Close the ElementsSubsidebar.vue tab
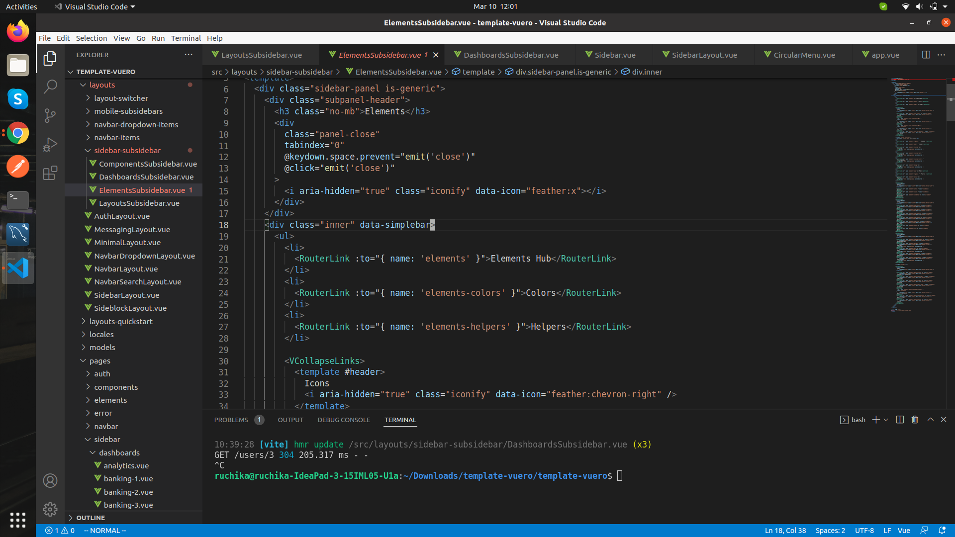 436,55
